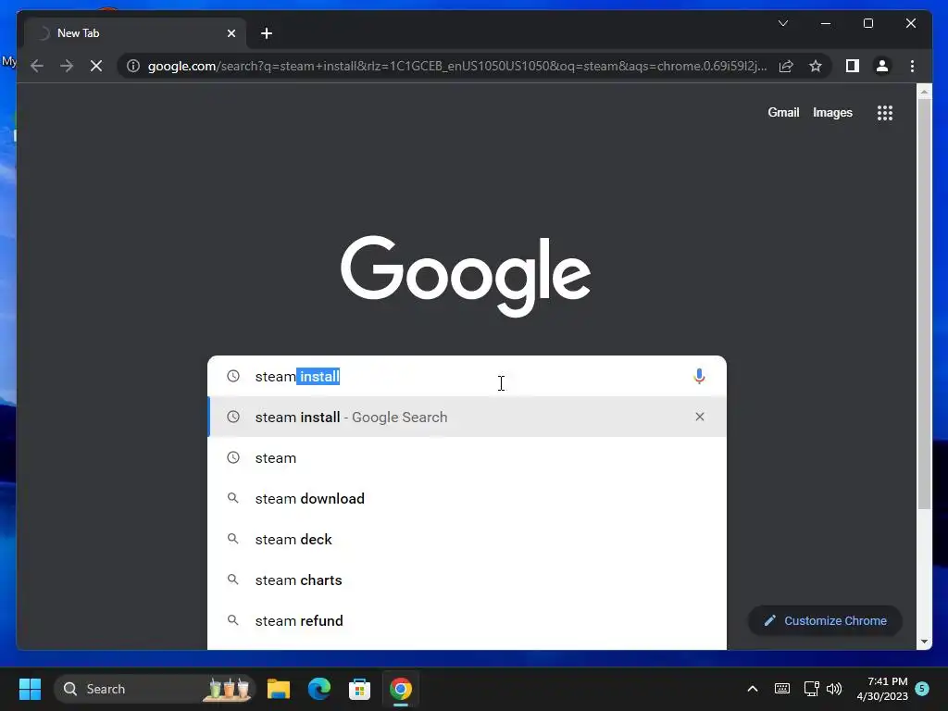The image size is (948, 711).
Task: Launch Microsoft Edge from taskbar
Action: [319, 689]
